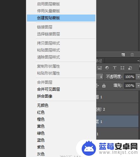Click the smart object filter icon
The height and width of the screenshot is (157, 140).
[130, 68]
